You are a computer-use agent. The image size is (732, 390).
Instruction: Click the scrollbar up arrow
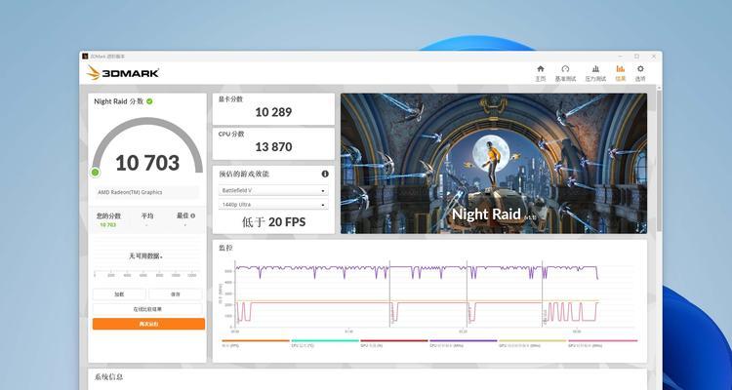(x=659, y=87)
